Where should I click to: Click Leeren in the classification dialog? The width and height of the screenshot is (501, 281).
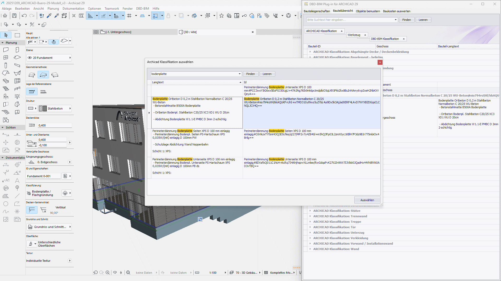(267, 74)
